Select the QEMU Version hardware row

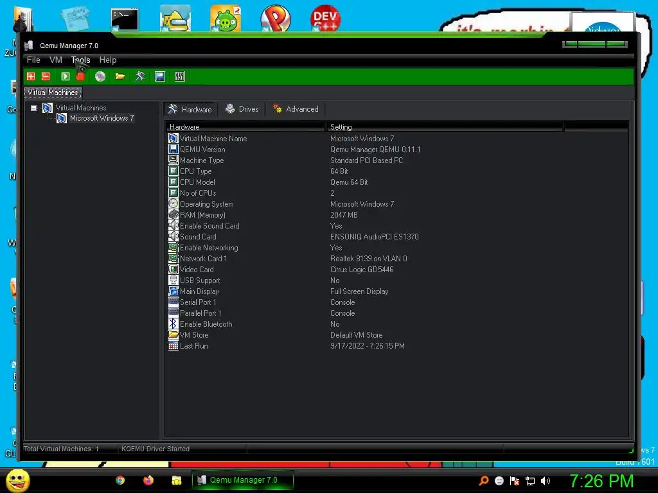click(x=397, y=149)
